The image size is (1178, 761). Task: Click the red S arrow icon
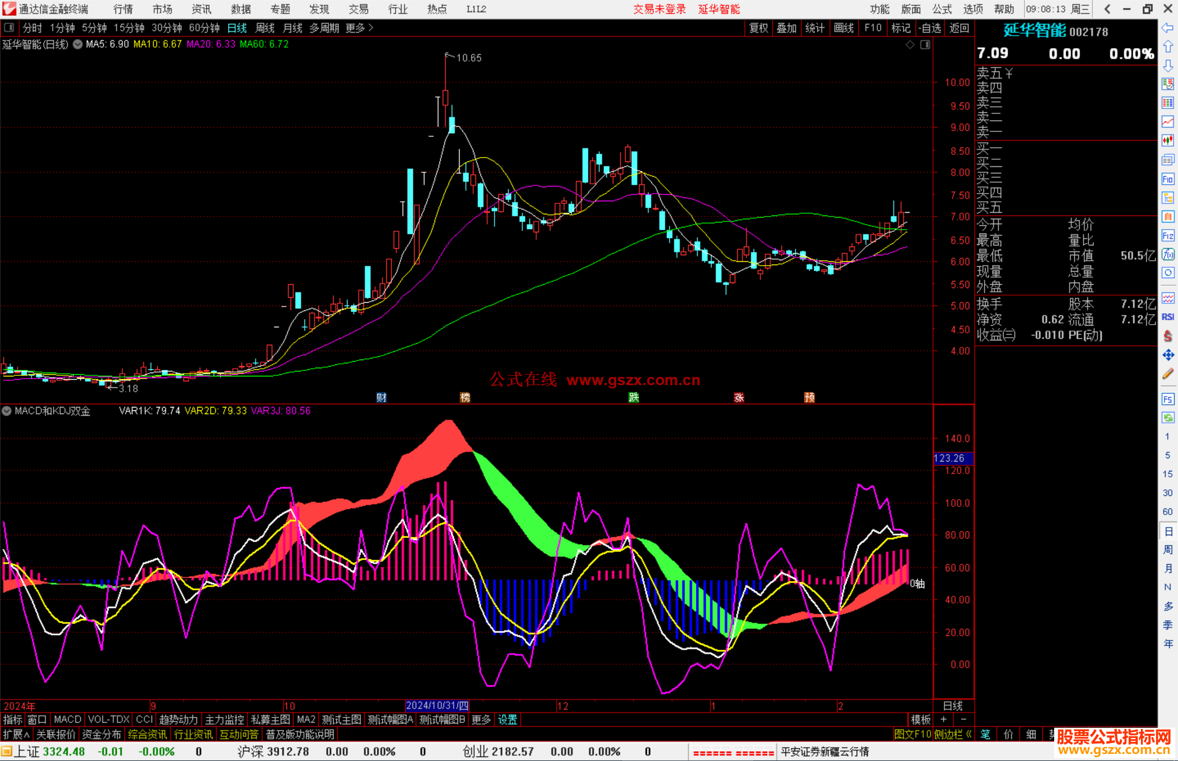coord(1168,336)
